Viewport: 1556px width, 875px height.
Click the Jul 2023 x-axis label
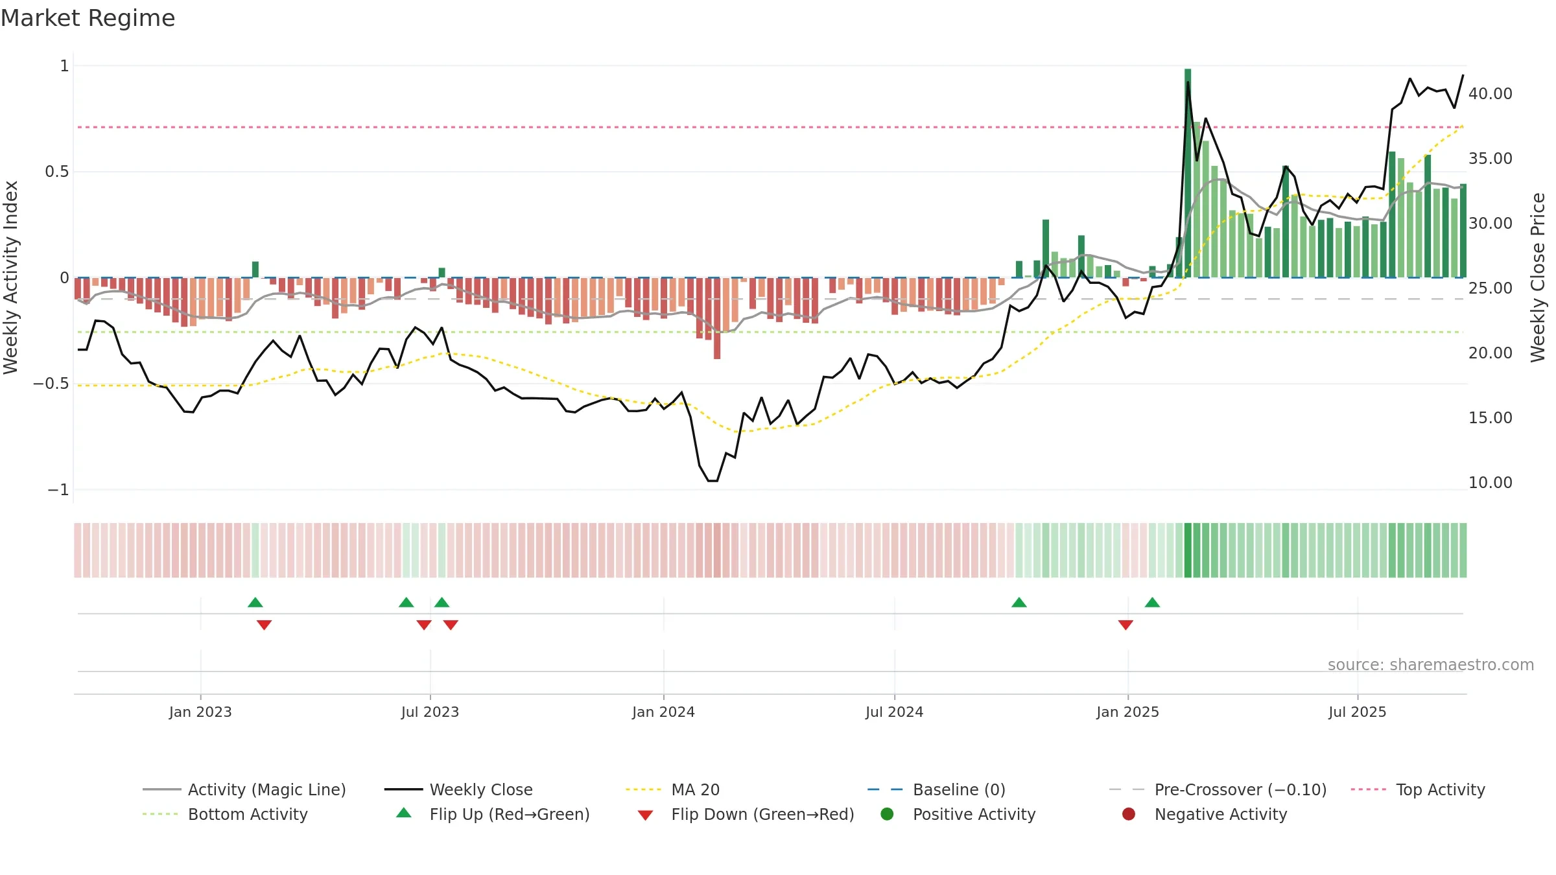point(430,712)
